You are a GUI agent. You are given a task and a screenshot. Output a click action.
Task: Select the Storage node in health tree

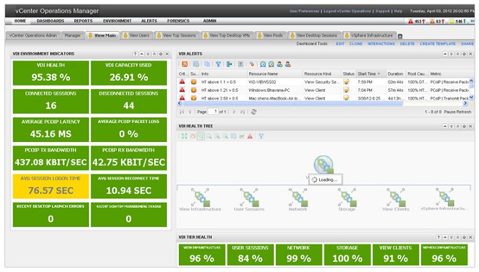point(347,200)
